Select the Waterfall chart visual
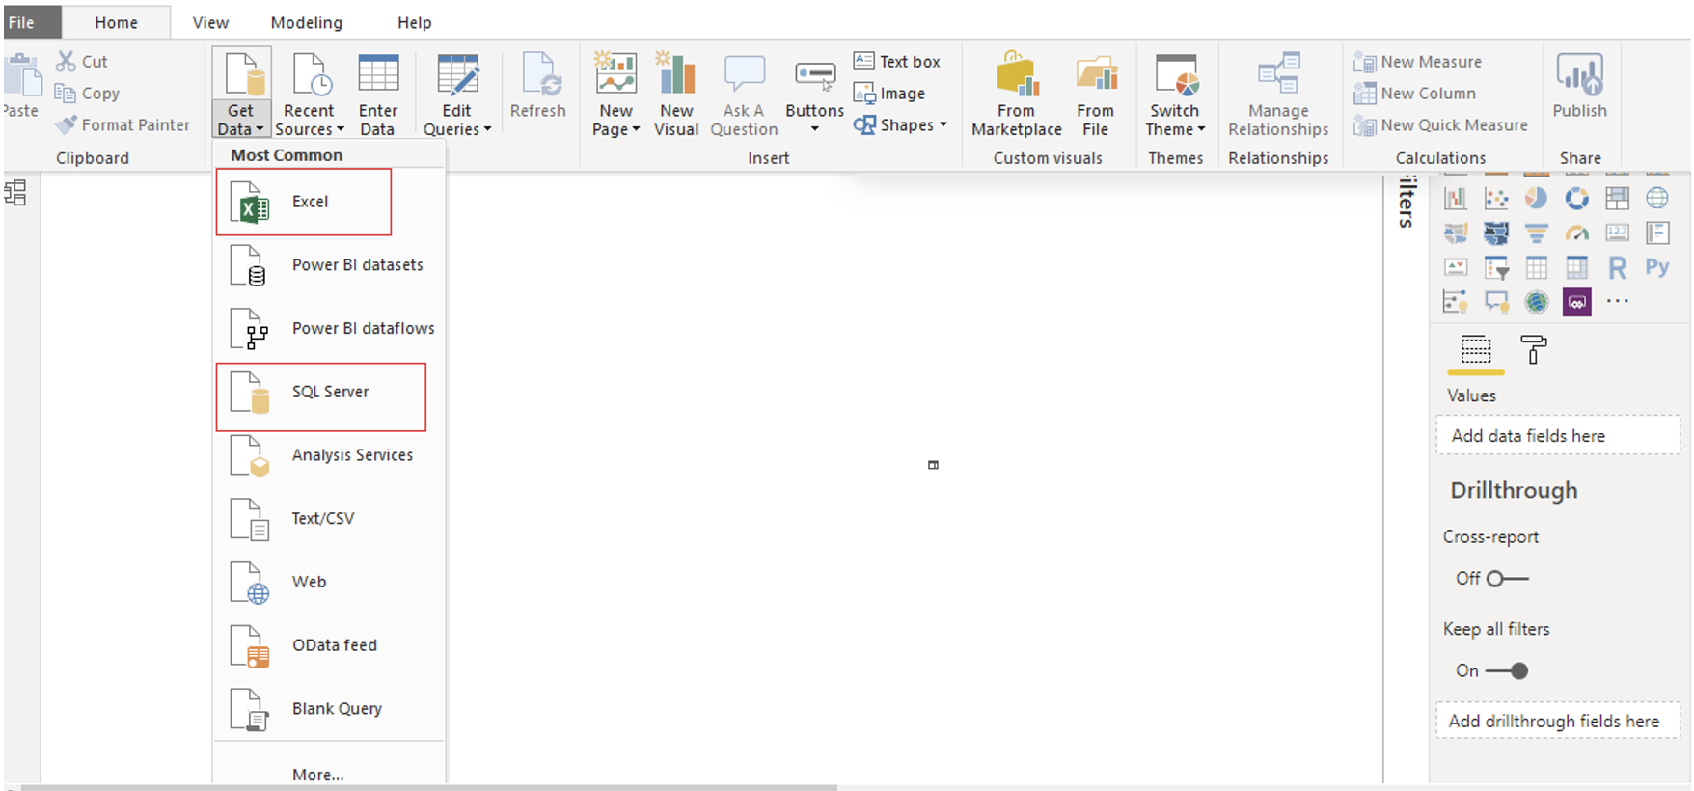The image size is (1694, 791). pyautogui.click(x=1456, y=199)
